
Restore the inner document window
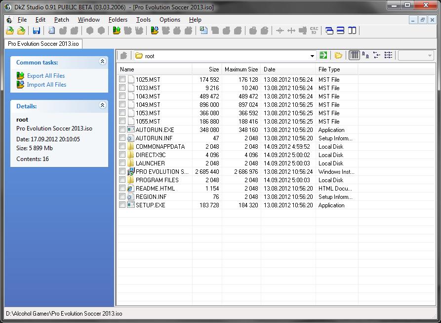click(422, 20)
